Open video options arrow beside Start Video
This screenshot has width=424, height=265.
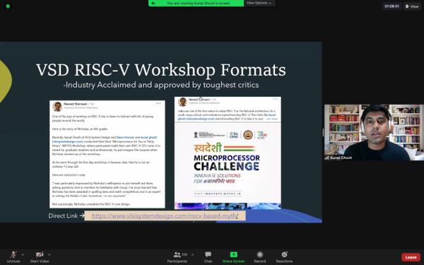[49, 254]
